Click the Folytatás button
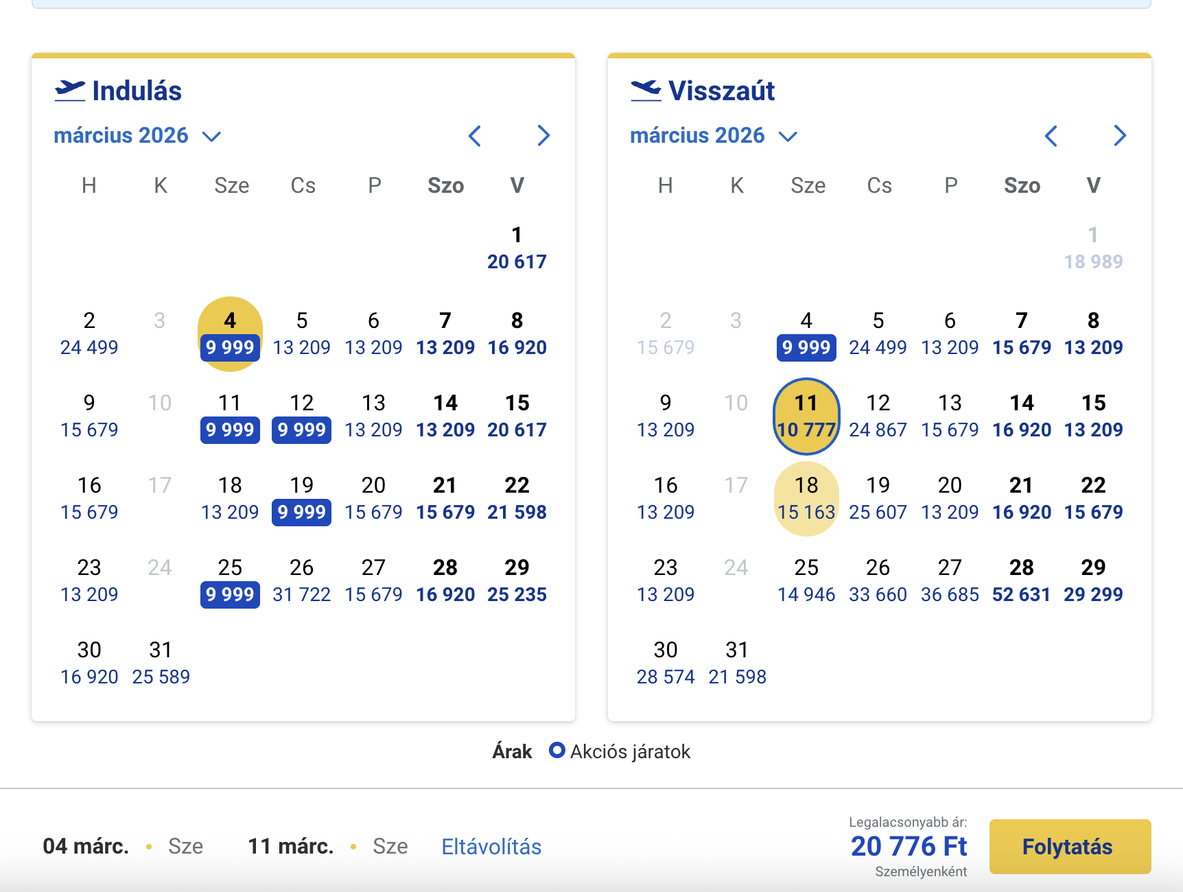This screenshot has width=1183, height=892. (1070, 847)
